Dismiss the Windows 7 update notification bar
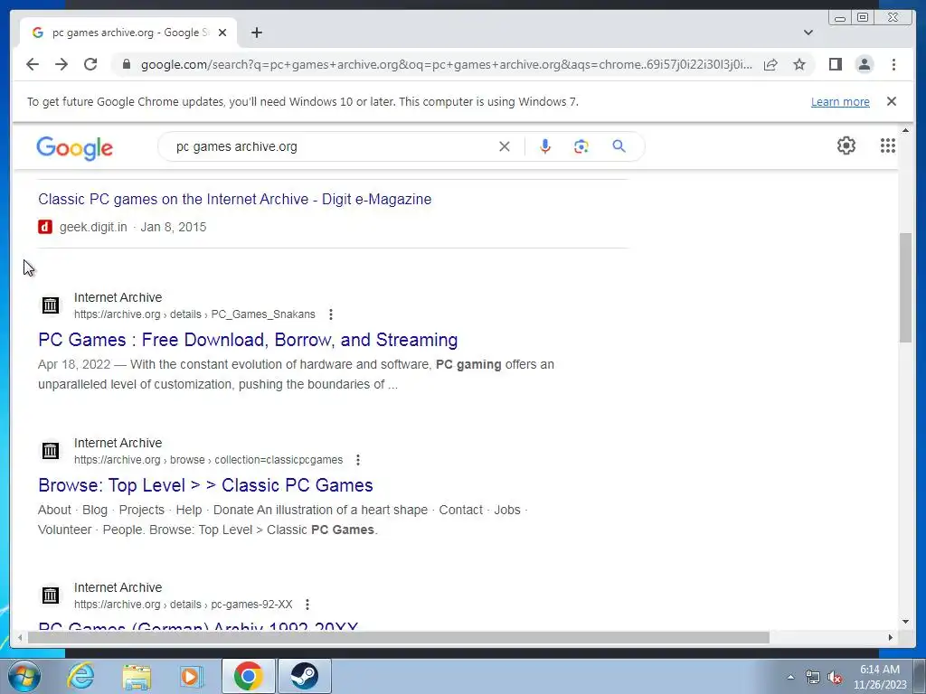The image size is (926, 694). [x=892, y=101]
